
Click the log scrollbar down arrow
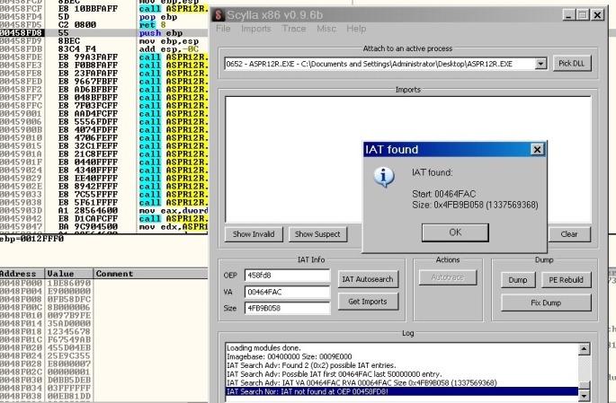[585, 395]
